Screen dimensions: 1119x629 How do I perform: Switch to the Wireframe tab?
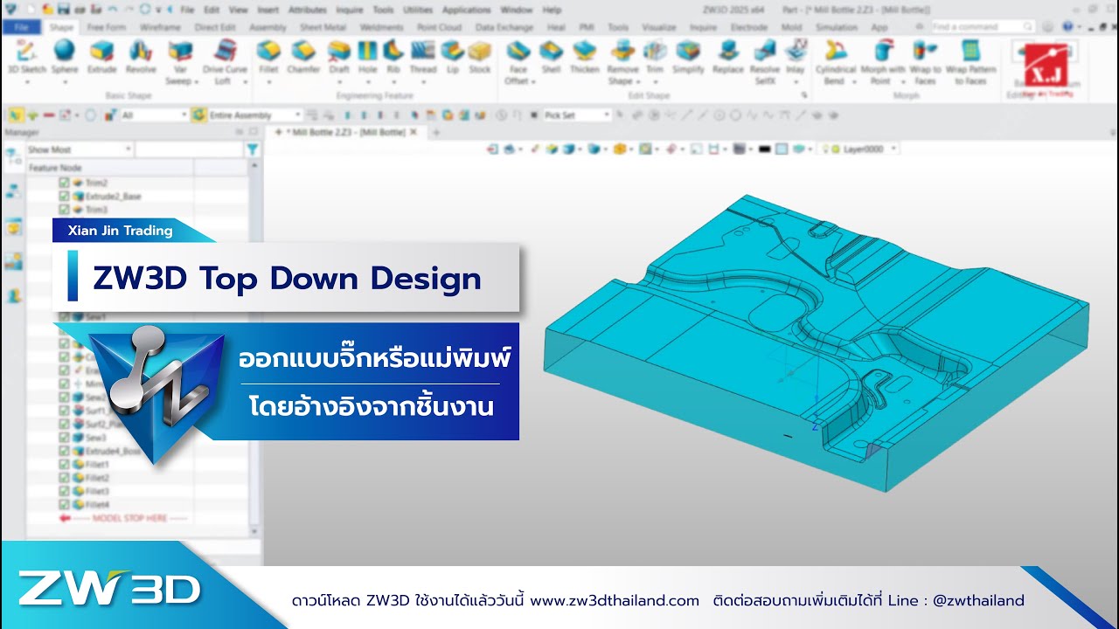point(160,27)
